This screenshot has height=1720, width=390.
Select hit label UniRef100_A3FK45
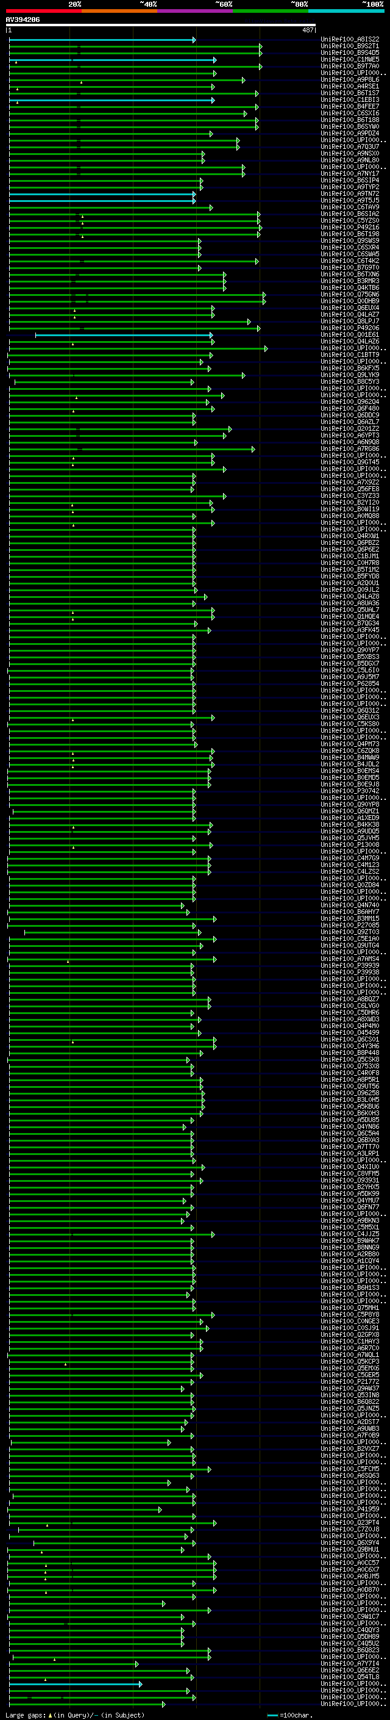[350, 630]
